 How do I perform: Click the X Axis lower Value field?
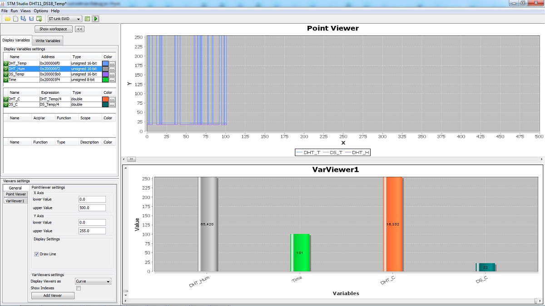coord(92,199)
